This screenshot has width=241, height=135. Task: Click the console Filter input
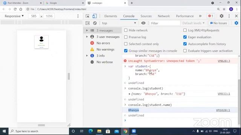click(x=165, y=23)
